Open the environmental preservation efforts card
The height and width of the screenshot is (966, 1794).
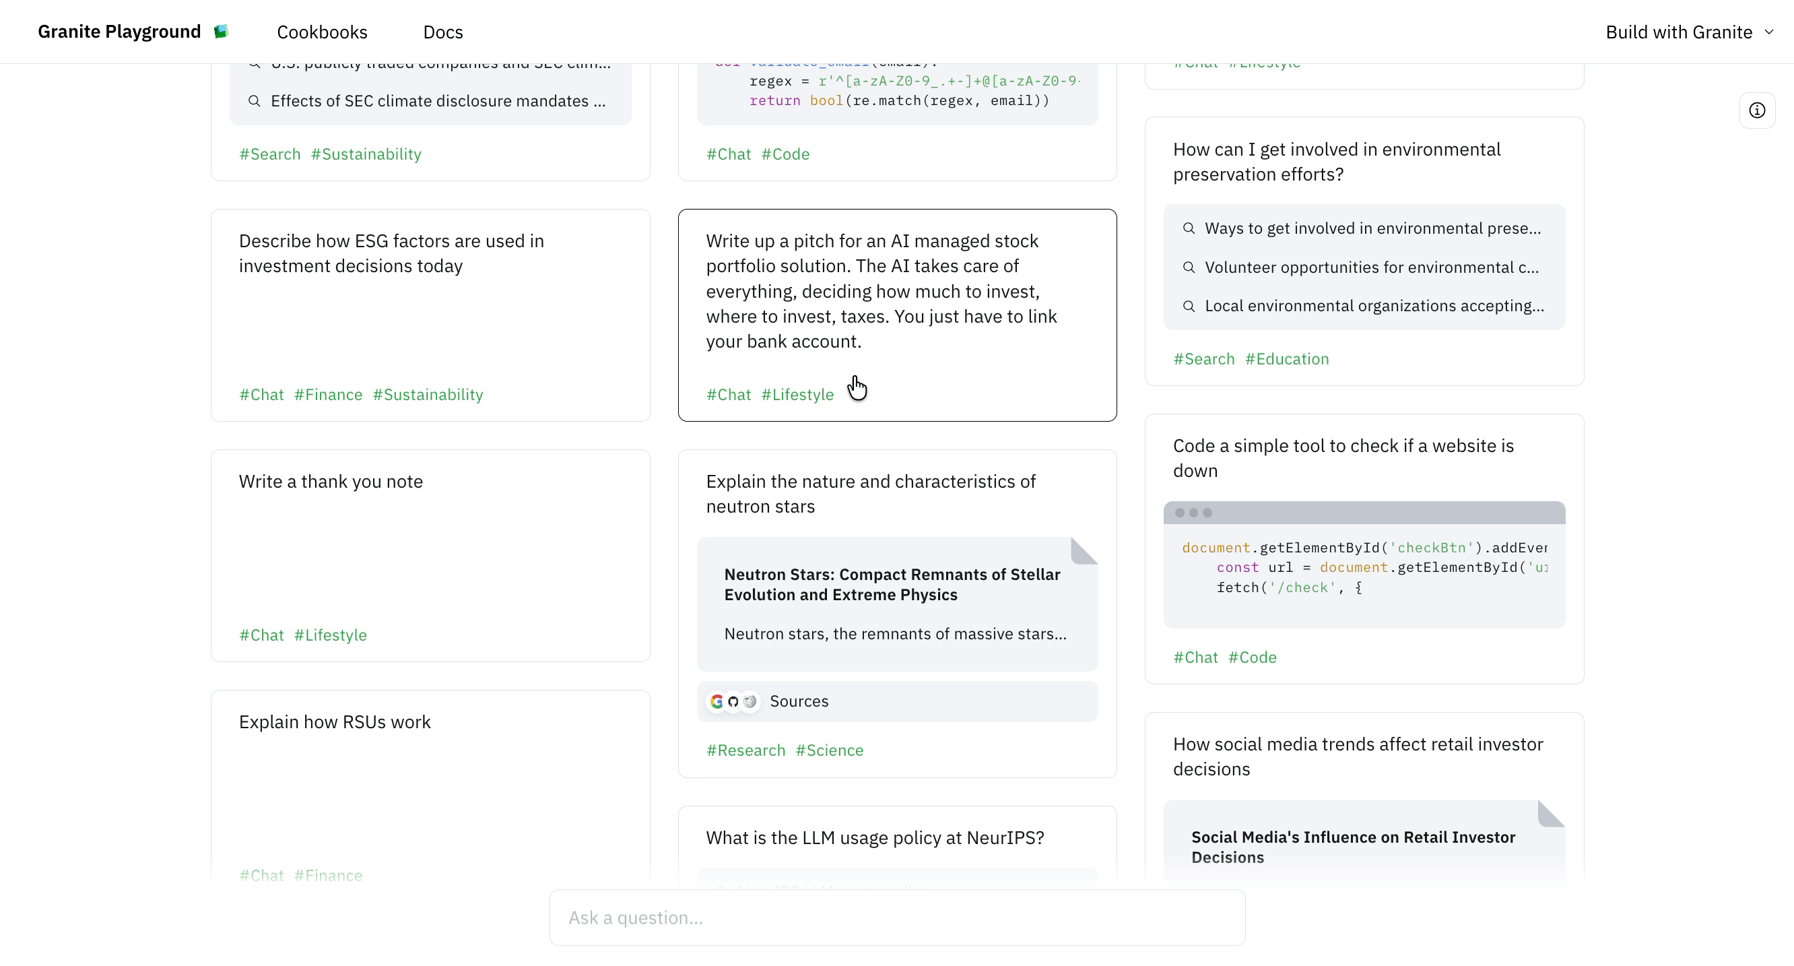pyautogui.click(x=1364, y=251)
